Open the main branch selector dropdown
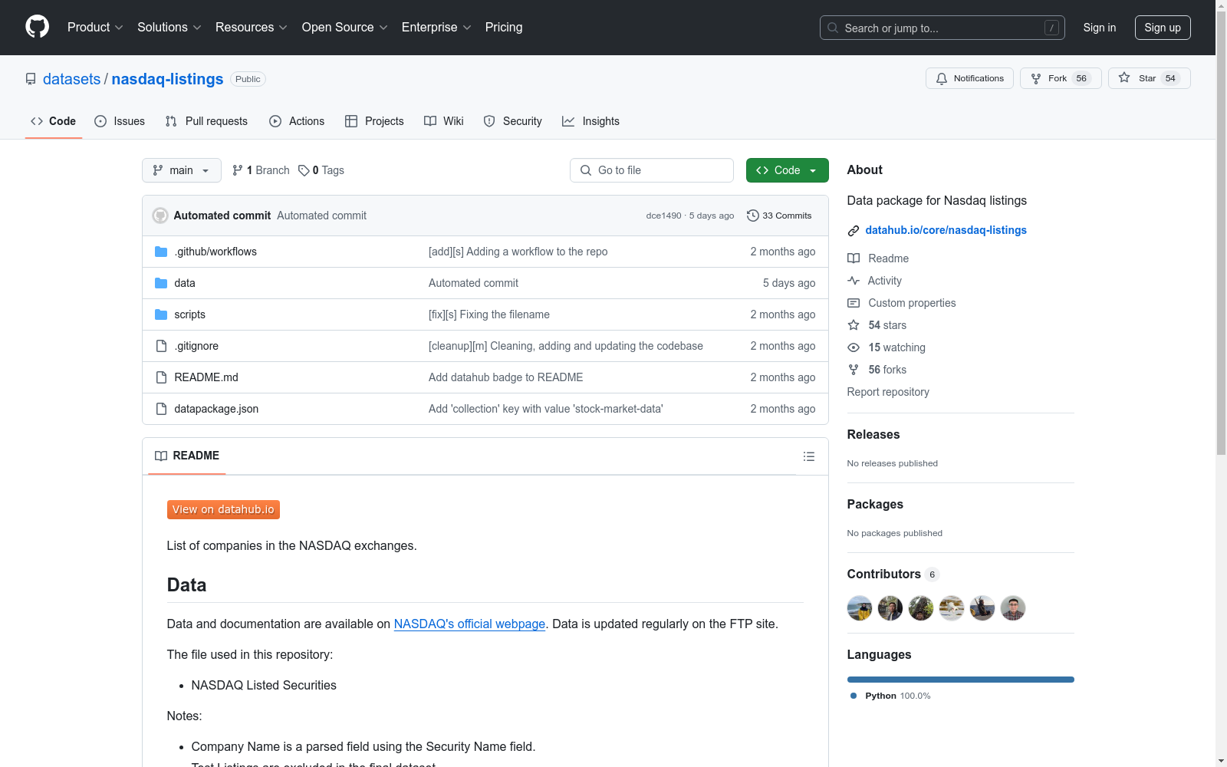Screen dimensions: 1227x767 click(182, 170)
